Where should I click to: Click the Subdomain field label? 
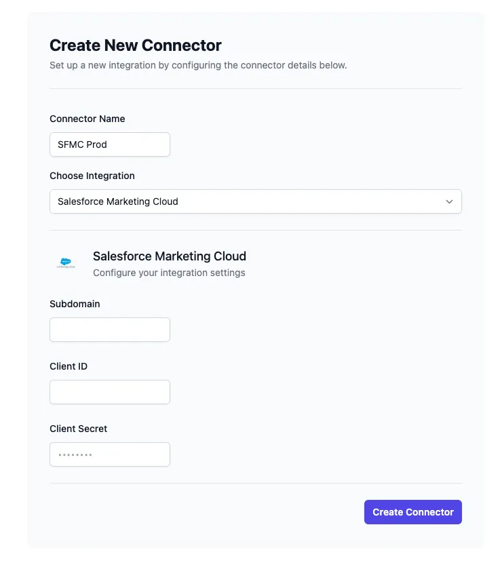point(75,304)
